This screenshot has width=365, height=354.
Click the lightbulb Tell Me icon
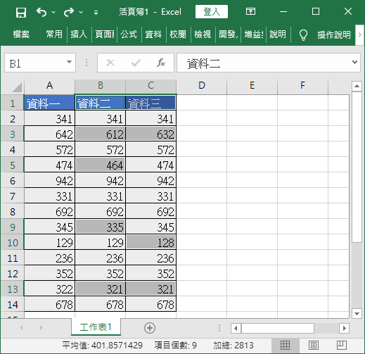point(303,34)
